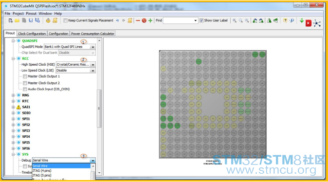Click the New Project toolbar icon
Viewport: 328px width, 182px height.
[x=10, y=20]
